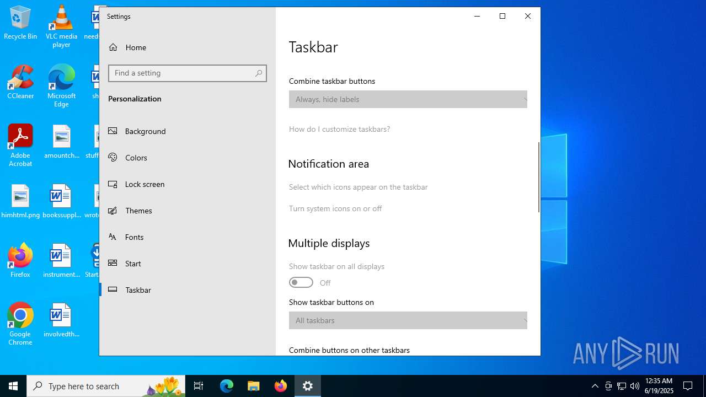The image size is (706, 397).
Task: Click the search magnifier in Find a setting
Action: (259, 73)
